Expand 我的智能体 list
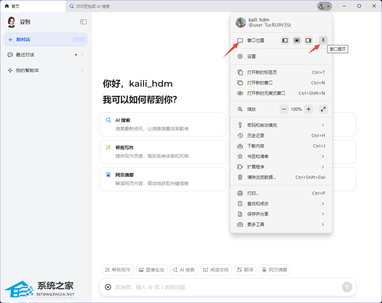Screen dimensions: 382x303 tap(46, 70)
